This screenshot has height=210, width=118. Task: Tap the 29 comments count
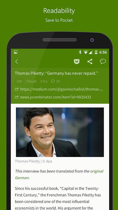pyautogui.click(x=55, y=81)
